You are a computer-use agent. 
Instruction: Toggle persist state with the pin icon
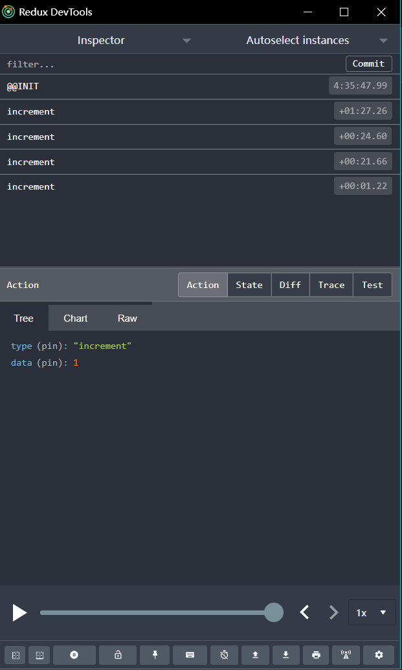pos(155,654)
